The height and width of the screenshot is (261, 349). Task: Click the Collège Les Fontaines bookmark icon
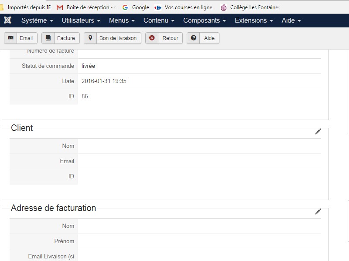click(x=223, y=8)
